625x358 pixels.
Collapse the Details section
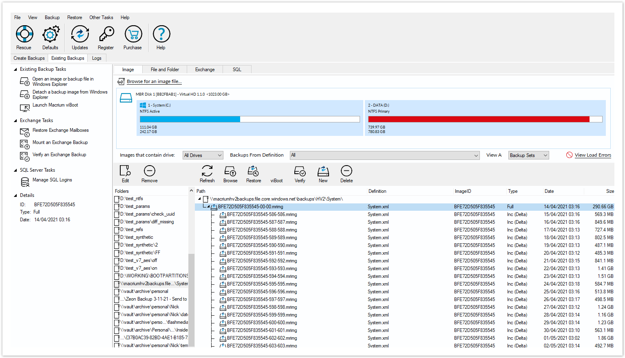pyautogui.click(x=15, y=196)
